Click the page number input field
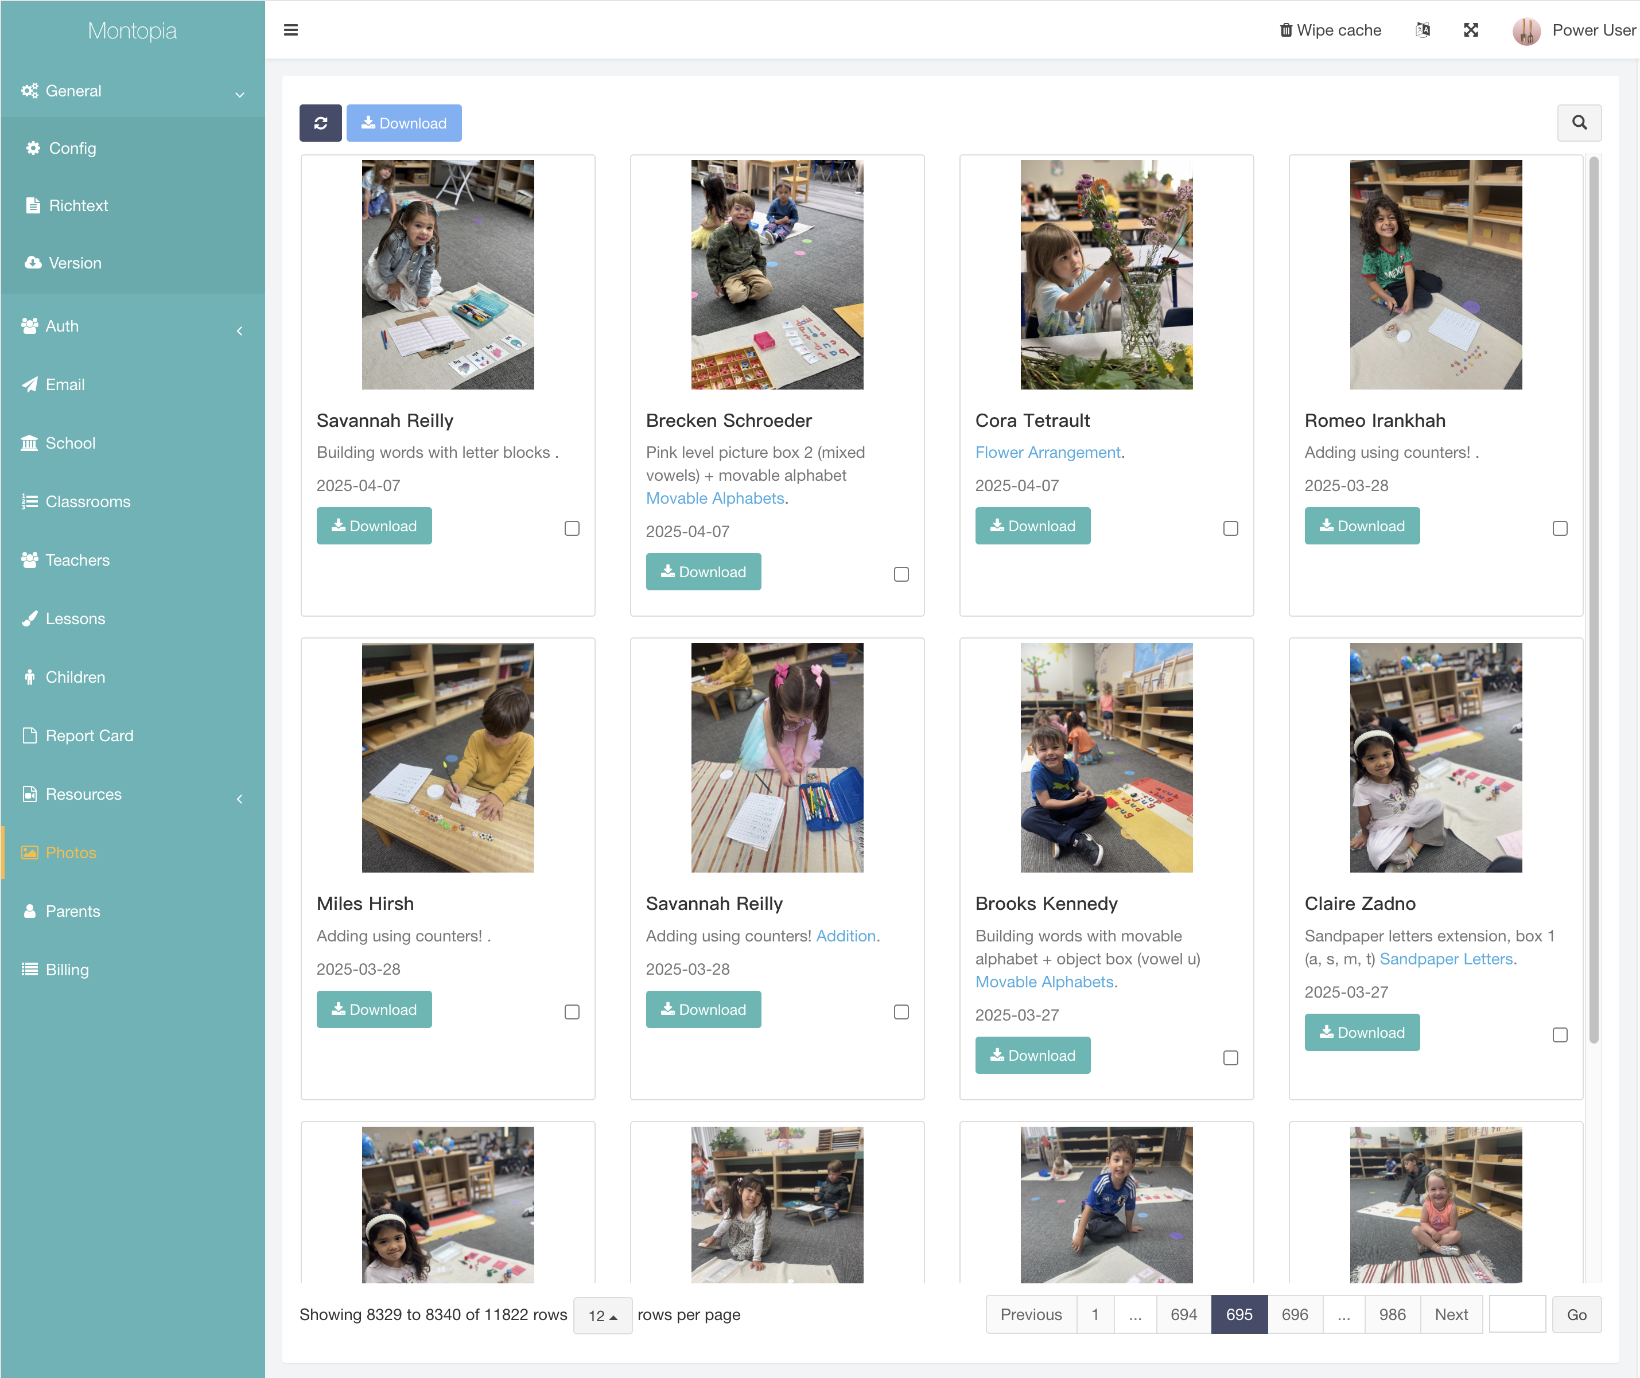The height and width of the screenshot is (1378, 1640). point(1517,1315)
